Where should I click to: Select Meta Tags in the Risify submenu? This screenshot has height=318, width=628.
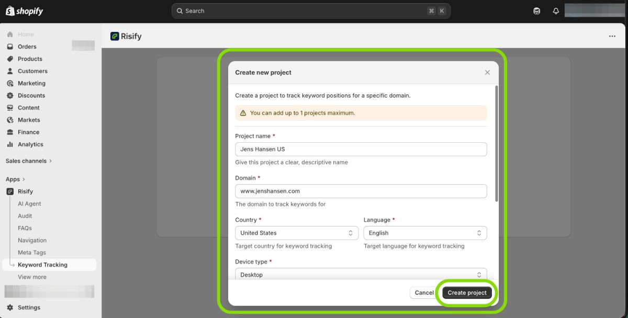point(32,253)
